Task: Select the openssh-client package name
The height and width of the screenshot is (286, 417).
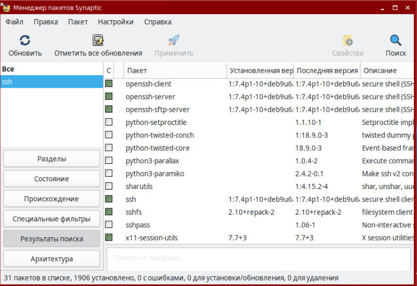Action: (148, 84)
